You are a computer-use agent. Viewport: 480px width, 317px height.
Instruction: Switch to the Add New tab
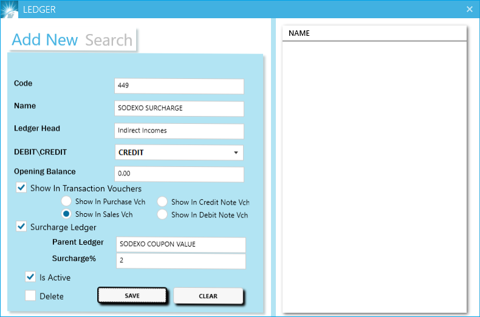(x=45, y=40)
